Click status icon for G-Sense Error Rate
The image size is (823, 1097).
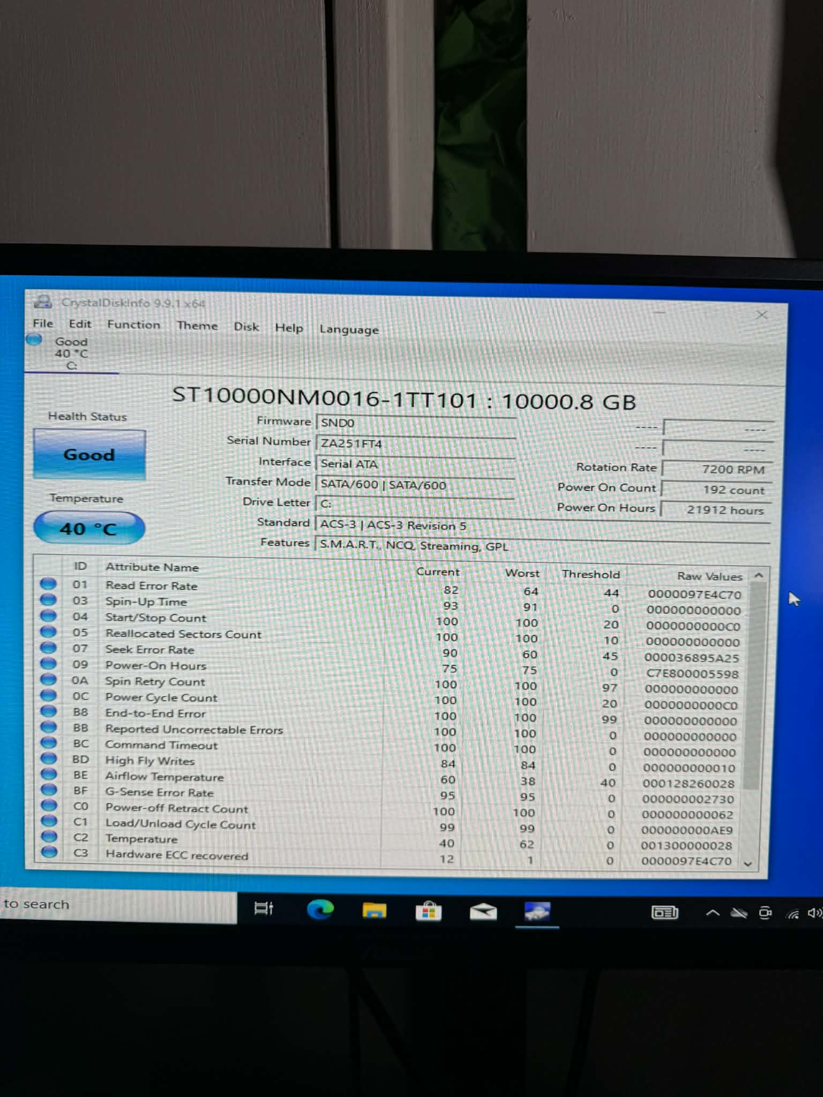(x=48, y=789)
